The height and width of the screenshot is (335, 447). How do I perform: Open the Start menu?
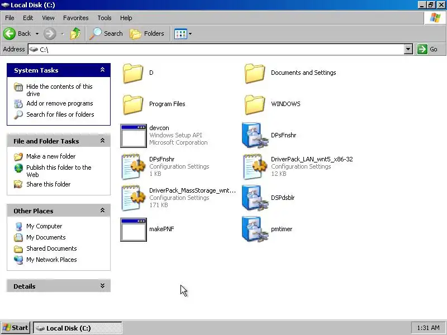16,328
